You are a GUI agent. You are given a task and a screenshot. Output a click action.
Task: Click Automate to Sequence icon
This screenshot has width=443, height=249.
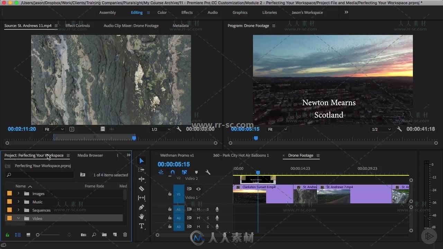pyautogui.click(x=83, y=235)
